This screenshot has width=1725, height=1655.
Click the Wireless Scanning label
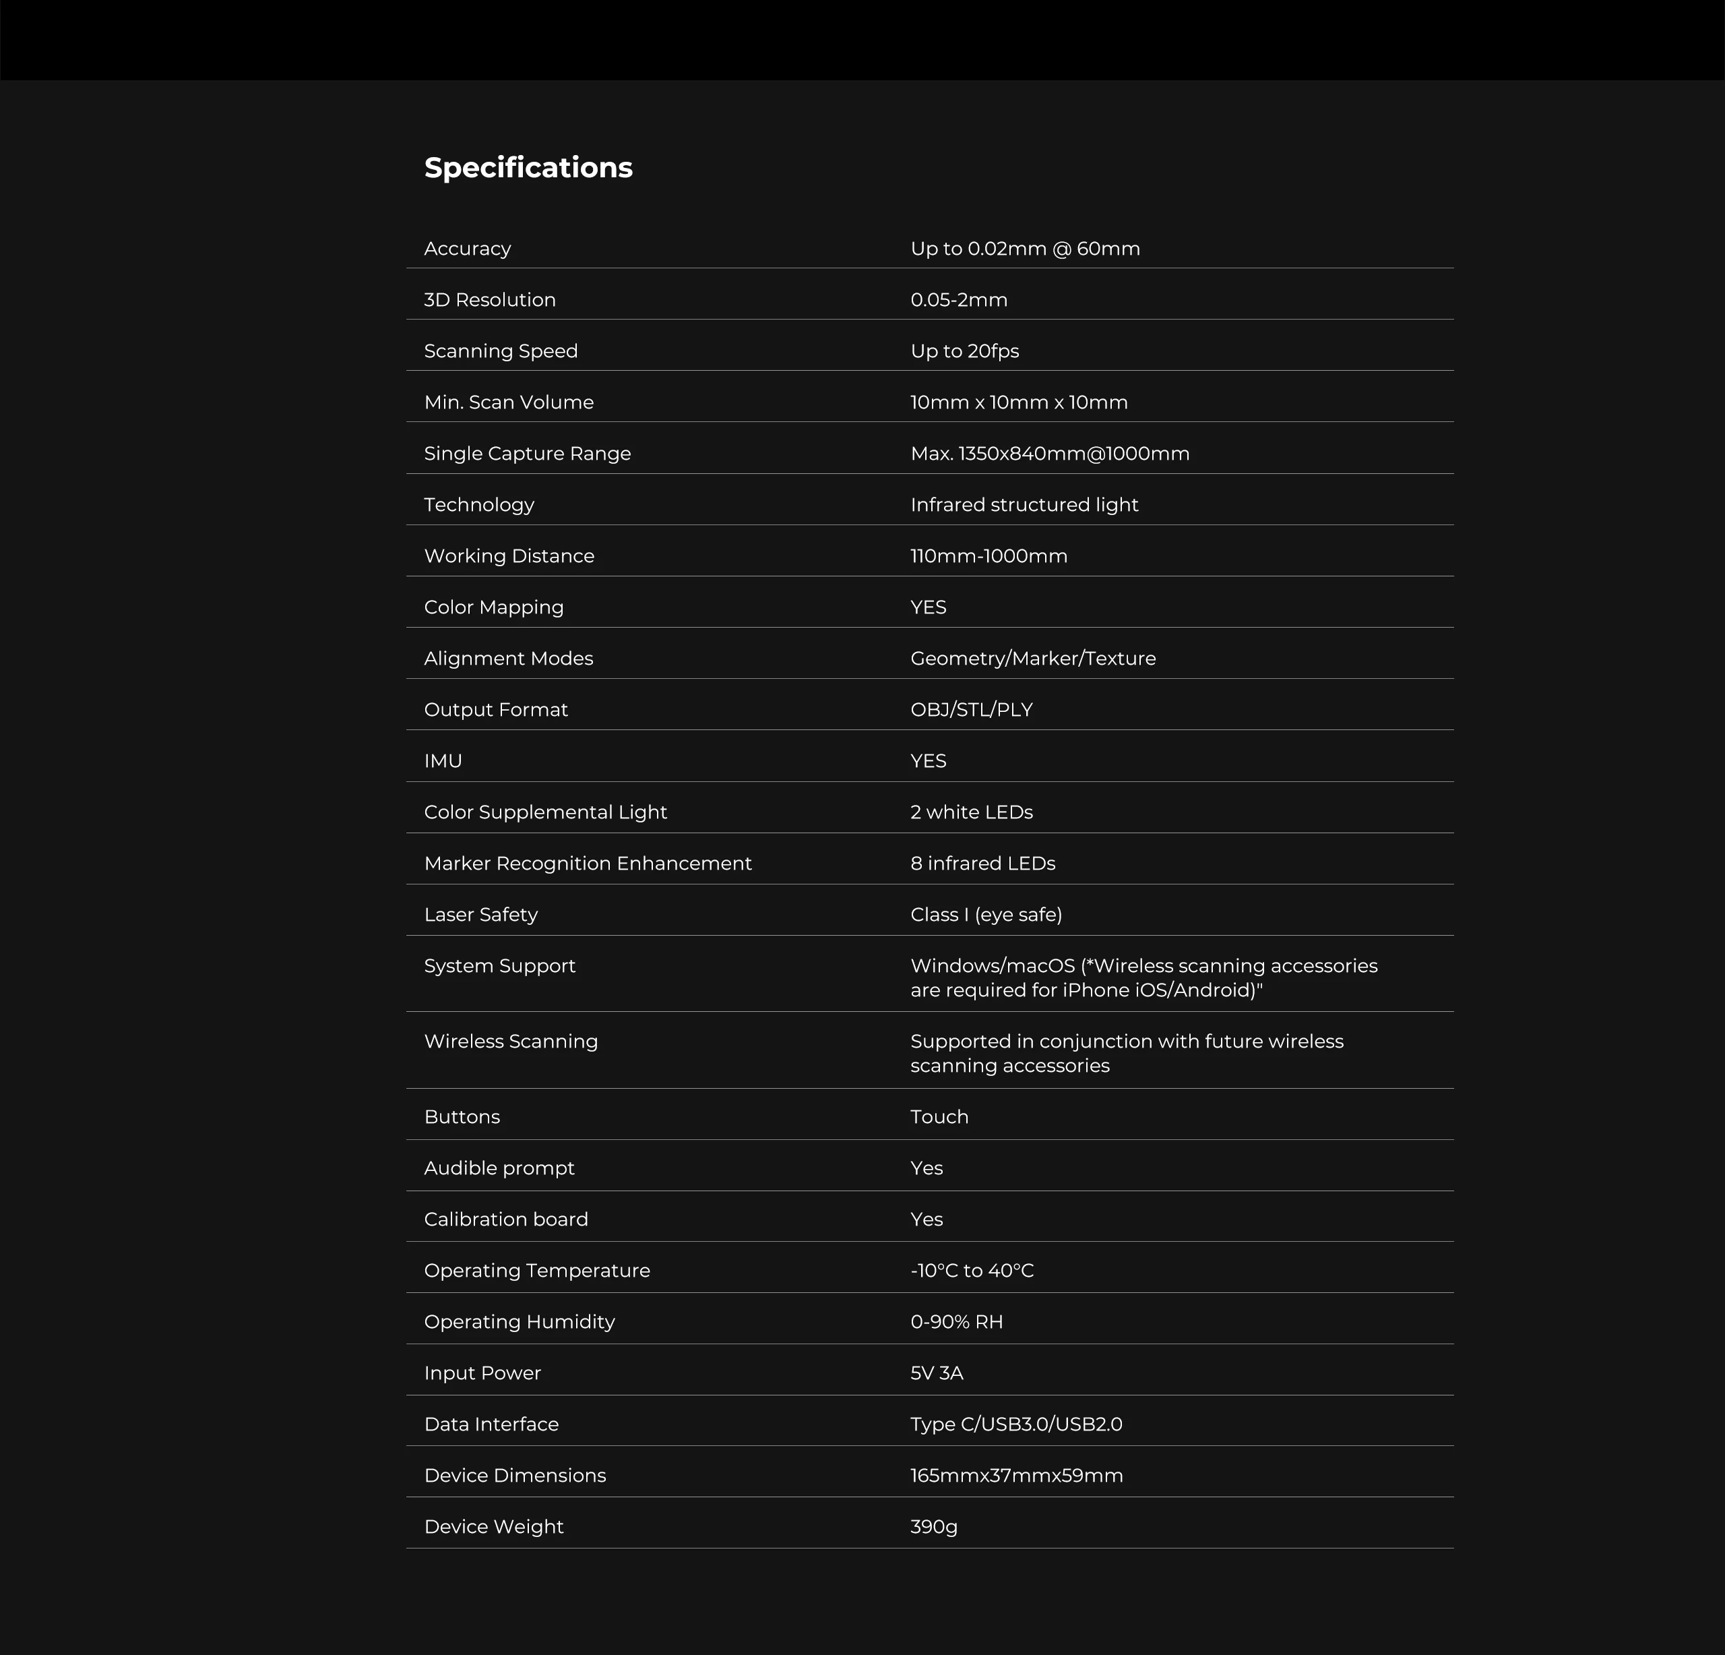click(511, 1042)
